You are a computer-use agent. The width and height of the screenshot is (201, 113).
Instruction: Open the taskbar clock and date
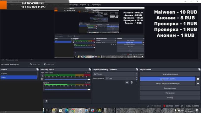pos(189,110)
